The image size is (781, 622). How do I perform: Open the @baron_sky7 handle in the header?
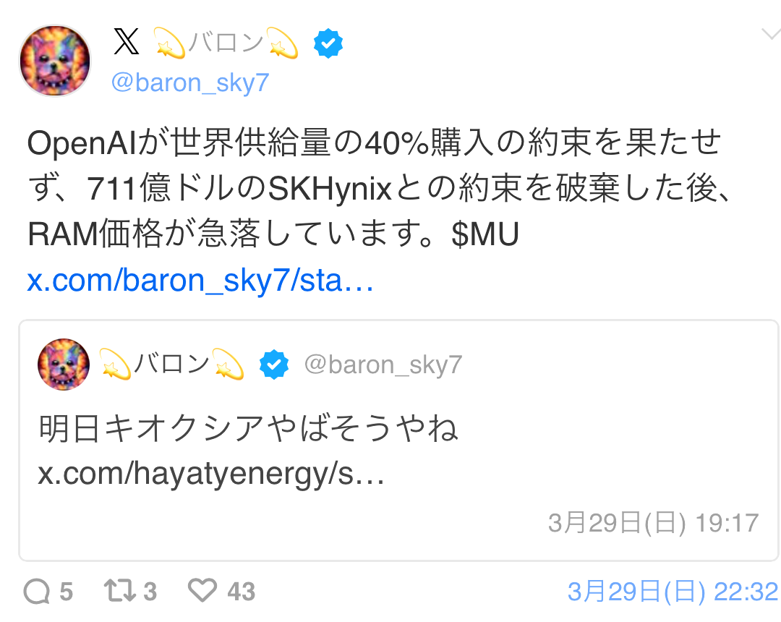pos(189,82)
